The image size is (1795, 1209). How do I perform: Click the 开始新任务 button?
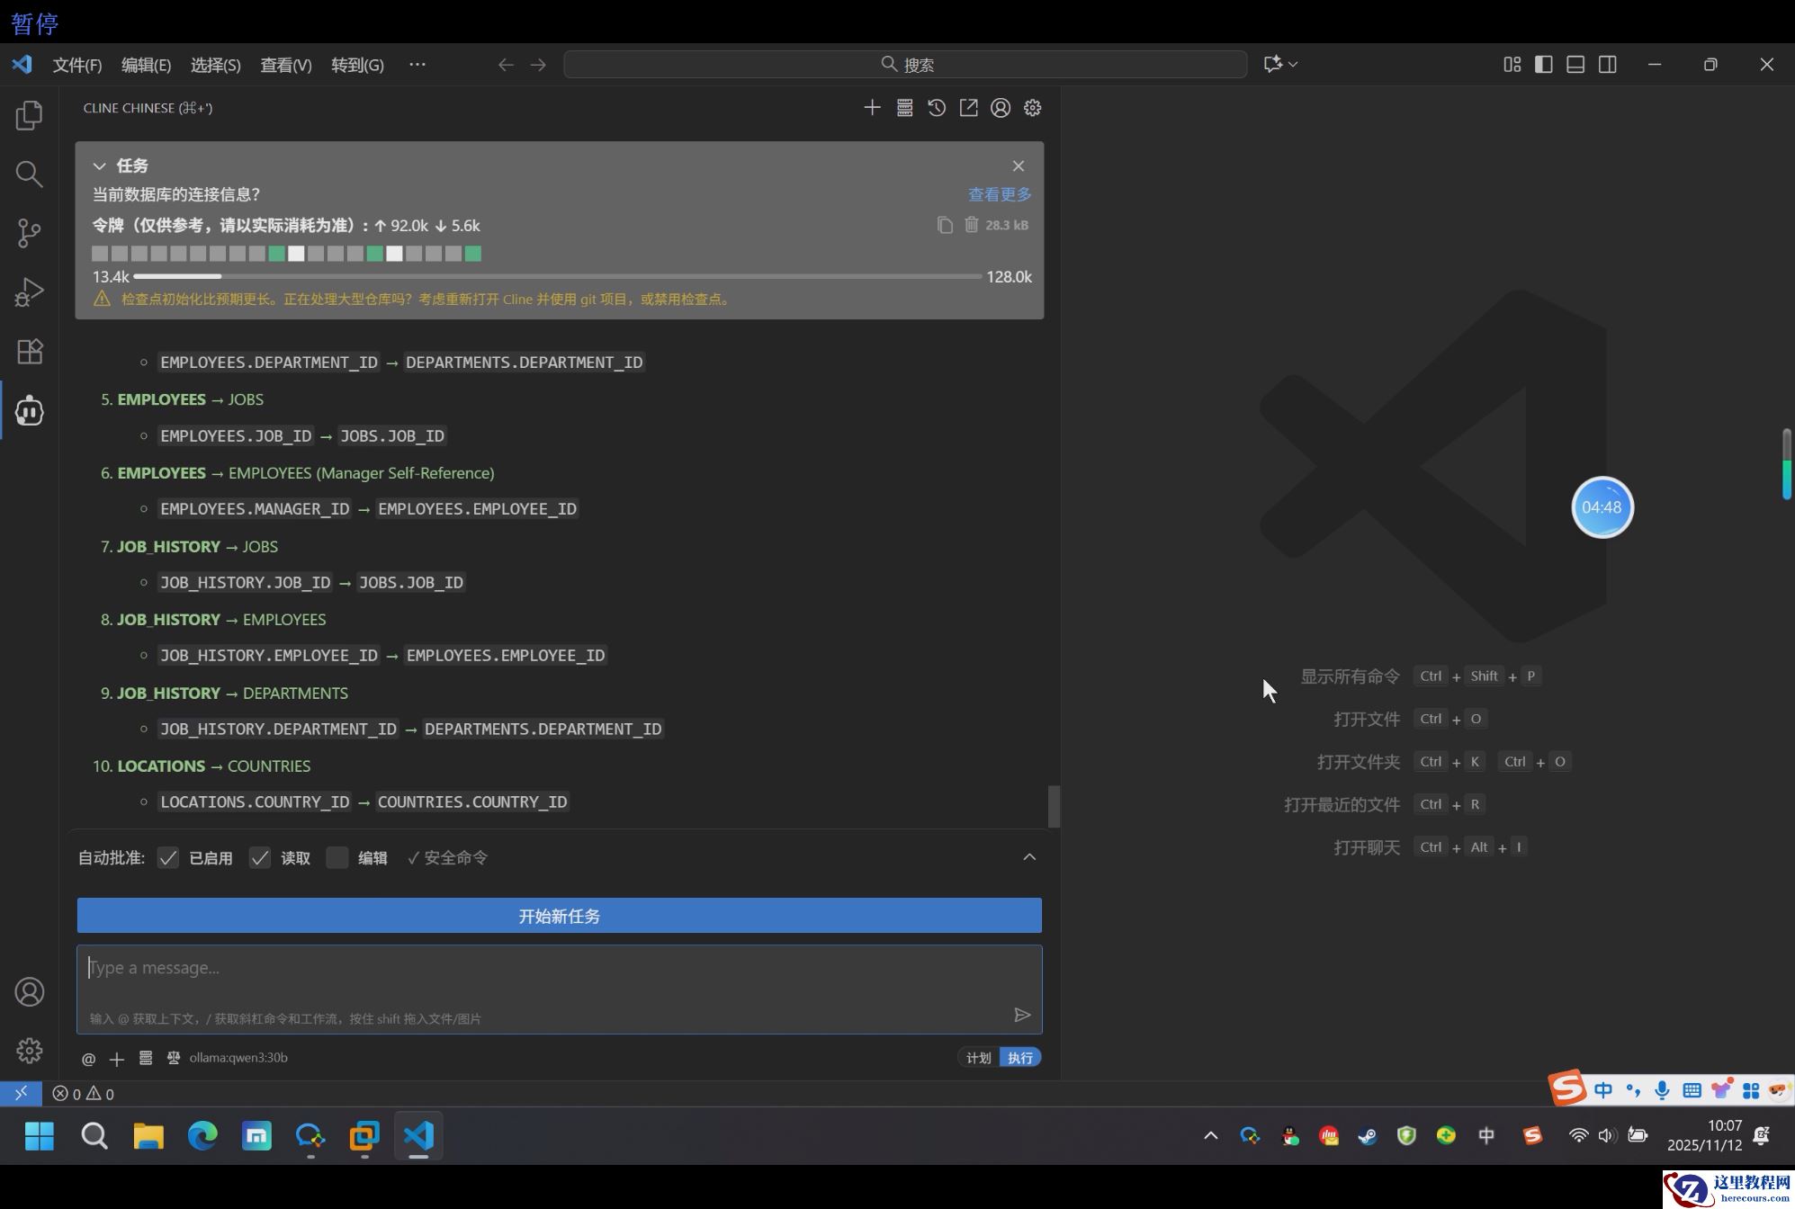coord(559,916)
